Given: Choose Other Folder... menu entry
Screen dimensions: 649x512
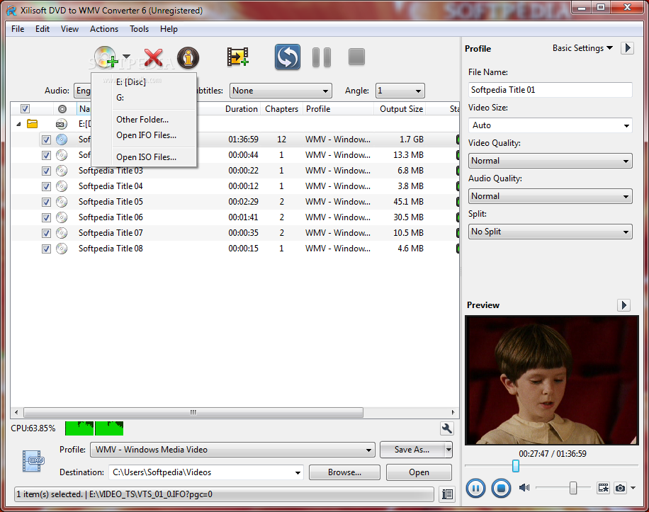Looking at the screenshot, I should [144, 120].
